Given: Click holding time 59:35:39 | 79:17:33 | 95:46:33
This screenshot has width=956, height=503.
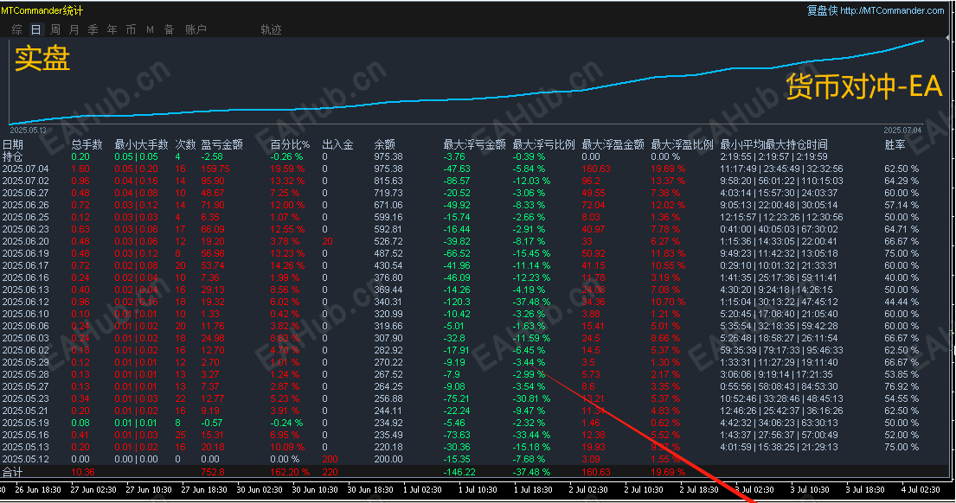Looking at the screenshot, I should 781,350.
